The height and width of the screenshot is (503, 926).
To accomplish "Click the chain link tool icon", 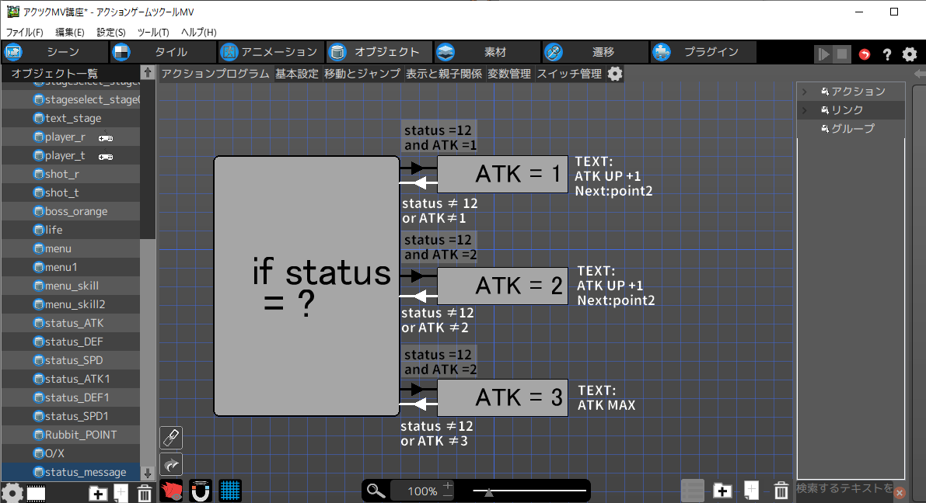I will pos(171,438).
